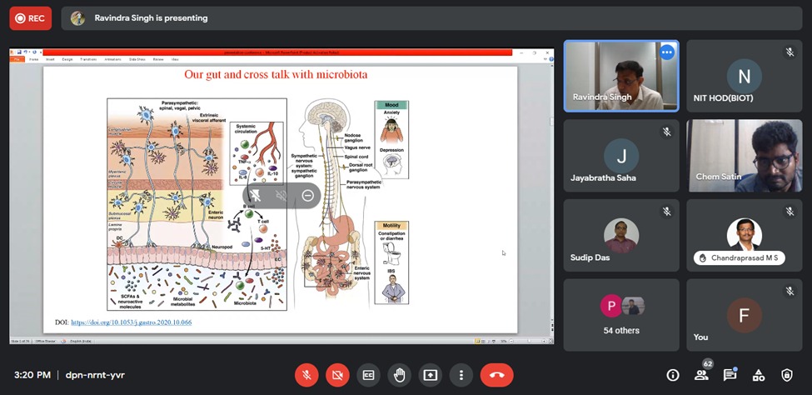Open the meeting details info icon
812x395 pixels.
coord(673,375)
